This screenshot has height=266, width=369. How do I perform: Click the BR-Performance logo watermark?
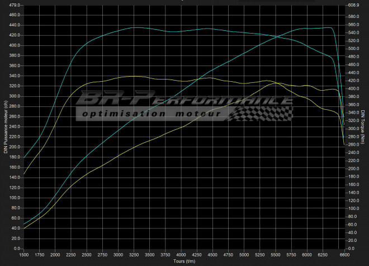tap(184, 100)
